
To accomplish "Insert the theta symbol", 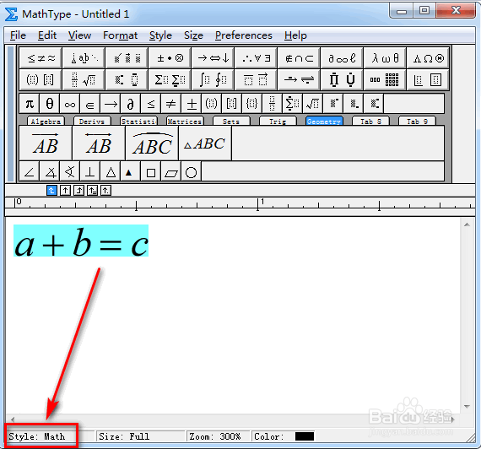I will coord(50,104).
